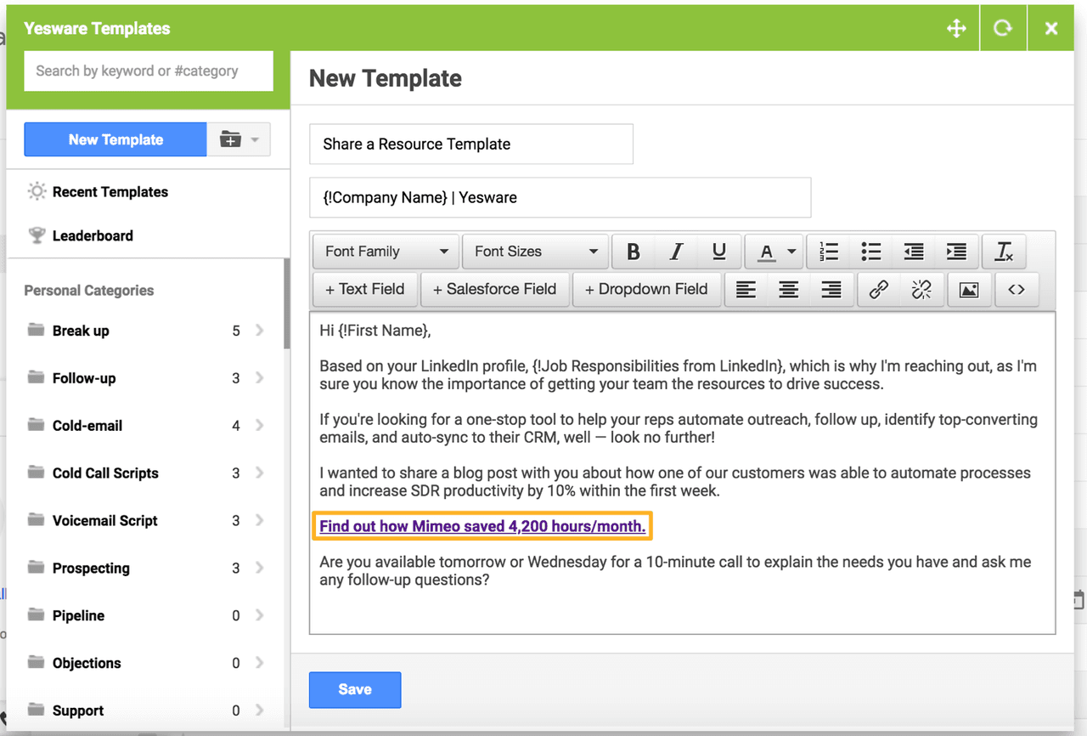Click the template search field
Image resolution: width=1087 pixels, height=736 pixels.
click(149, 71)
